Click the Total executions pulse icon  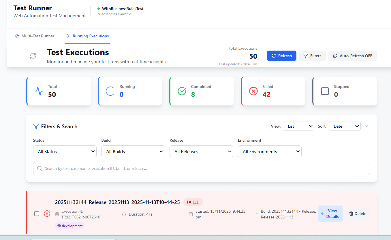pyautogui.click(x=39, y=91)
